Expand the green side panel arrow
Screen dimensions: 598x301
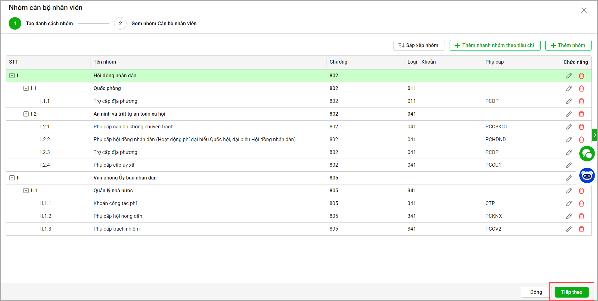(x=595, y=135)
